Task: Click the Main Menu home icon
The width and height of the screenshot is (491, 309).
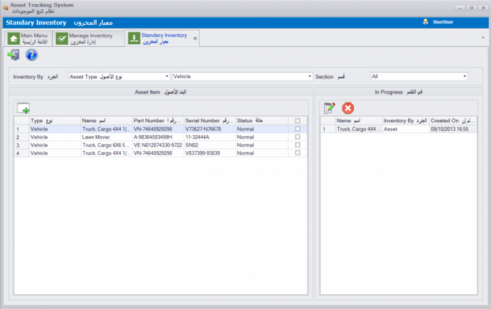Action: 13,39
